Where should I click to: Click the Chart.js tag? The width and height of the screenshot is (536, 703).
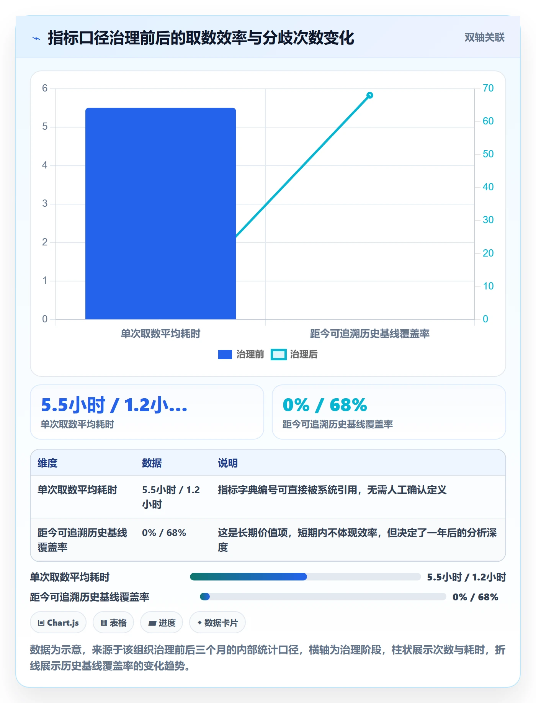[x=58, y=623]
